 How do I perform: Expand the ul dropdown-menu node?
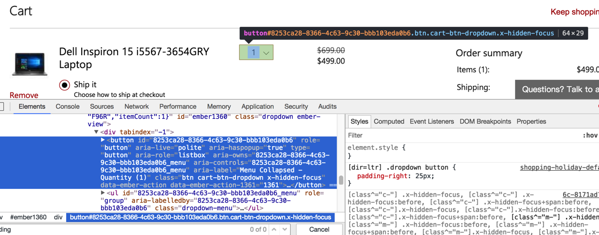pos(103,193)
